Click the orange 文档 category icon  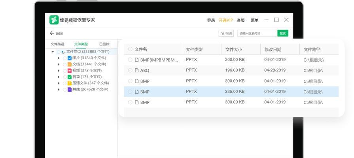[x=70, y=64]
